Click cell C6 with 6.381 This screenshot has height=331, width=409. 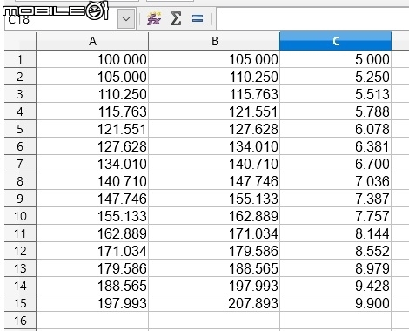pyautogui.click(x=336, y=146)
